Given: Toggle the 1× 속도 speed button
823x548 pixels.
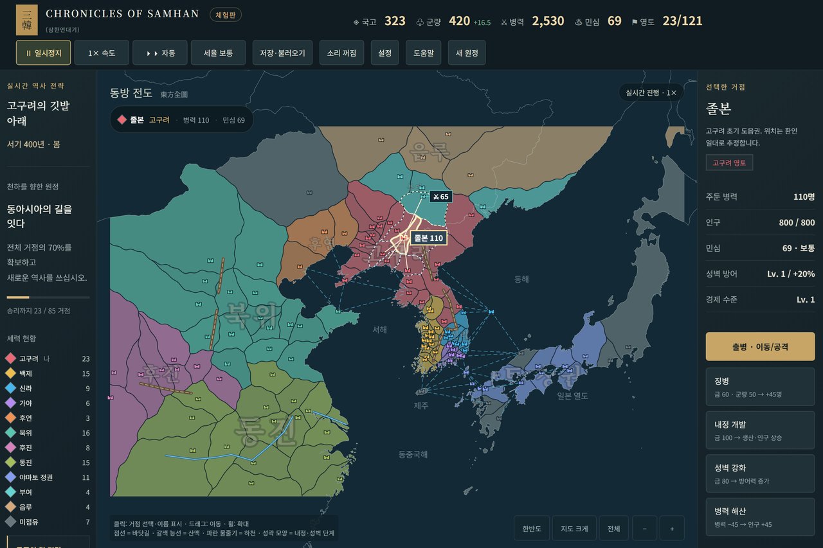Looking at the screenshot, I should tap(102, 53).
